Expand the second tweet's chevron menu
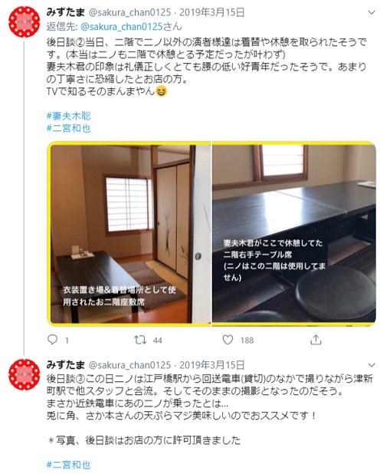 click(x=372, y=365)
